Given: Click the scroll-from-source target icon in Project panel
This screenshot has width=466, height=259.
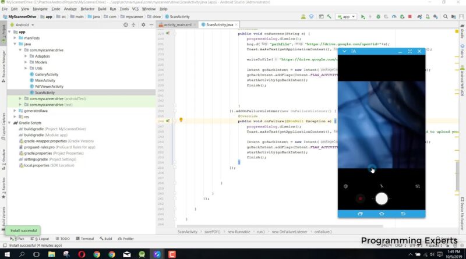Looking at the screenshot, I should [125, 25].
